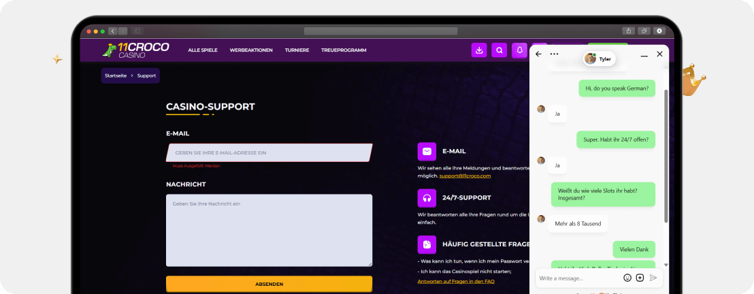Open the Turniere page
This screenshot has width=754, height=294.
297,50
